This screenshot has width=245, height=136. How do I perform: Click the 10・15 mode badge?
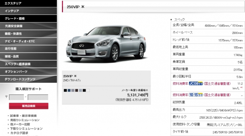pyautogui.click(x=196, y=95)
